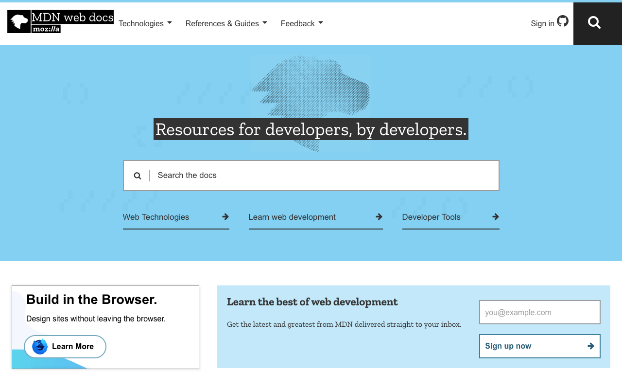Open the Developer Tools link
Viewport: 622px width, 389px height.
[x=431, y=217]
